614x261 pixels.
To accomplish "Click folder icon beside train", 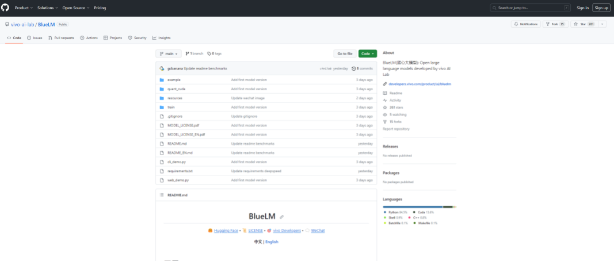I will pyautogui.click(x=162, y=108).
